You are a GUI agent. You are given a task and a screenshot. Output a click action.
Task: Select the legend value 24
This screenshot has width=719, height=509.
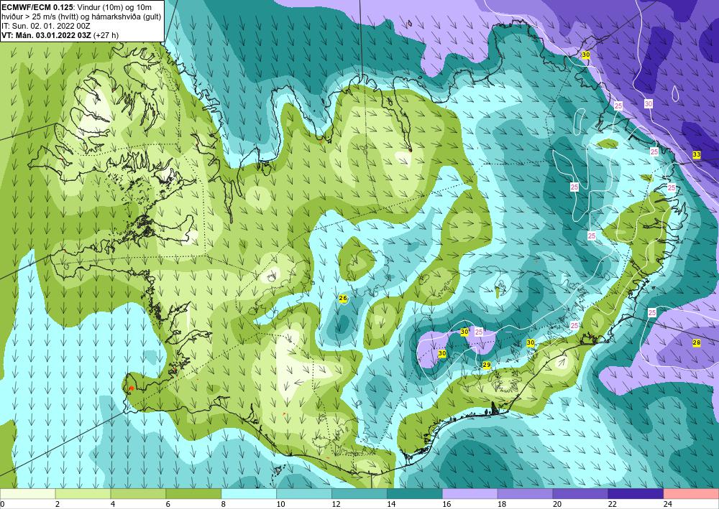(x=668, y=504)
